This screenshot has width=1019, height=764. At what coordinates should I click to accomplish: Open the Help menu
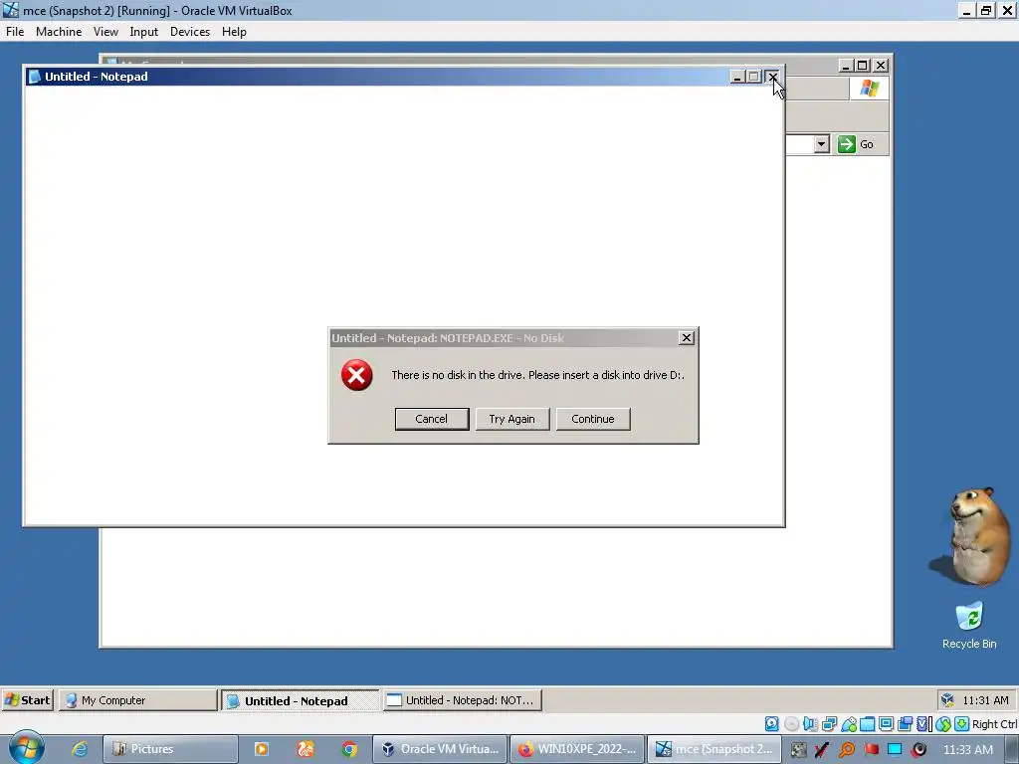pos(234,31)
